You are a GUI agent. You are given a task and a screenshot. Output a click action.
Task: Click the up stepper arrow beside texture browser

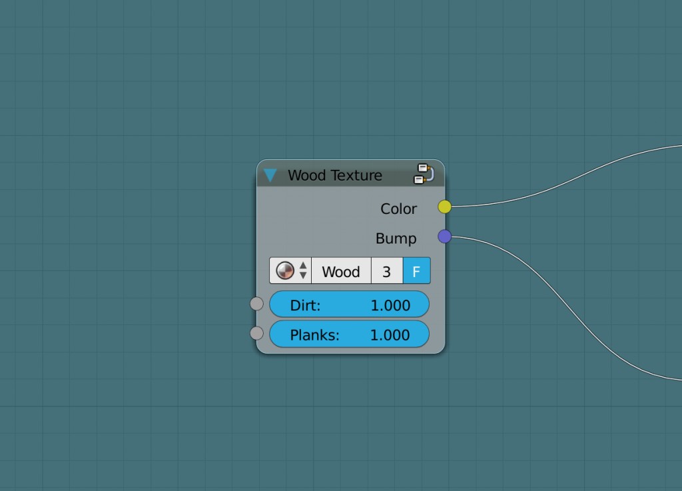tap(304, 266)
